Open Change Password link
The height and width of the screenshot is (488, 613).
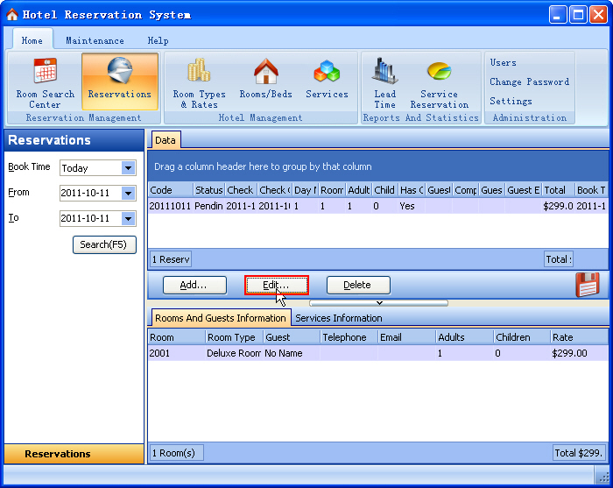pyautogui.click(x=529, y=82)
